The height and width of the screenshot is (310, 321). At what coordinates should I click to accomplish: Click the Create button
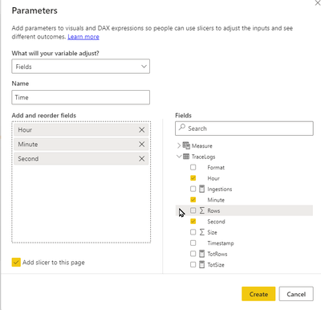[258, 294]
